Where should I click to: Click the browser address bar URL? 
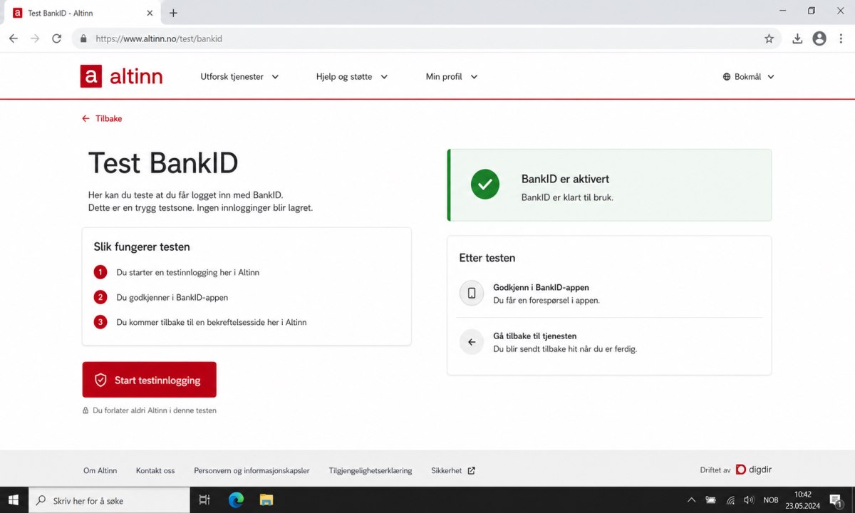coord(159,38)
